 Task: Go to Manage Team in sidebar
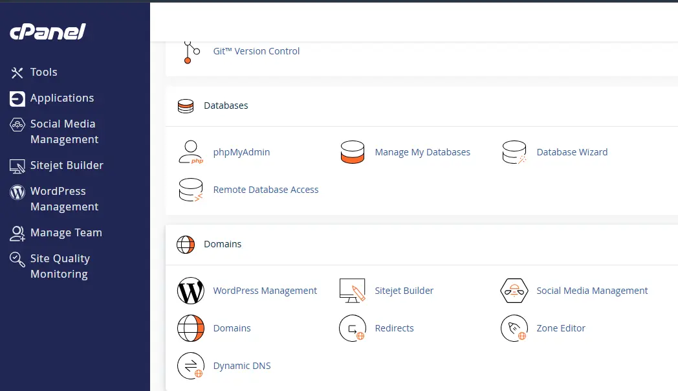(x=66, y=232)
